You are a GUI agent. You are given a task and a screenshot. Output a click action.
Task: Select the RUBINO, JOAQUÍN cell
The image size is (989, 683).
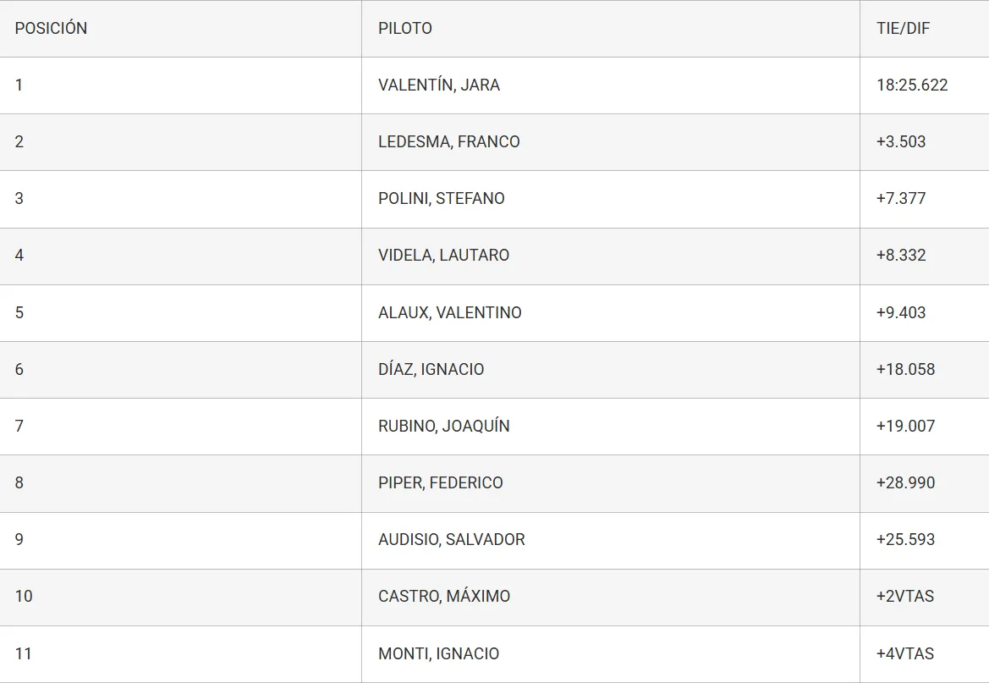coord(444,426)
